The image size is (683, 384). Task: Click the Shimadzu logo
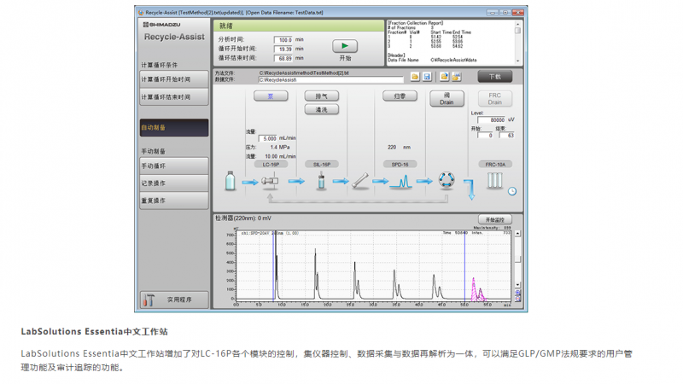pyautogui.click(x=161, y=25)
